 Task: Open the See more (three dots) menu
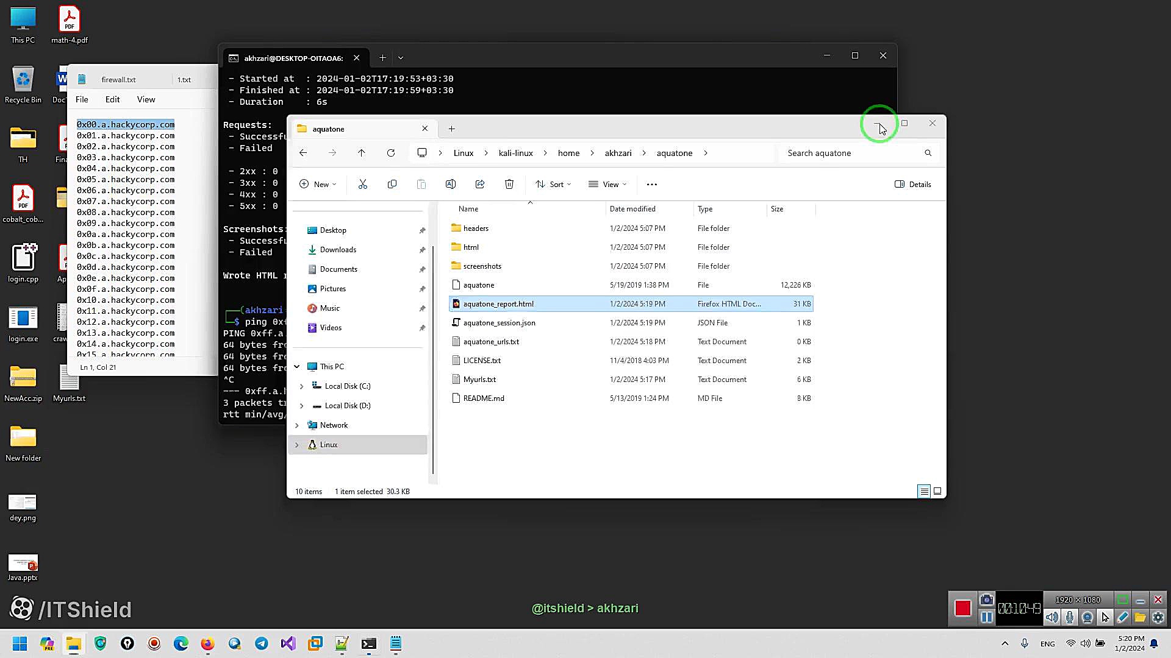pyautogui.click(x=652, y=184)
